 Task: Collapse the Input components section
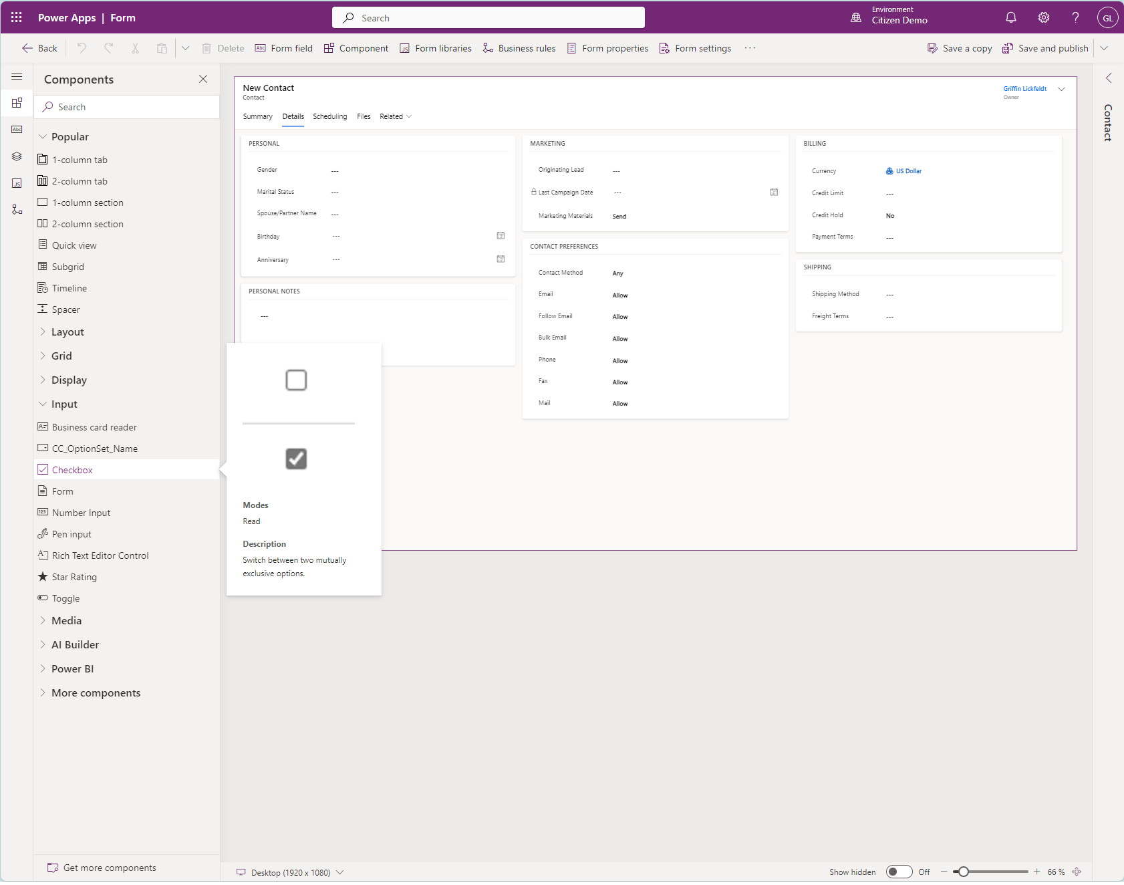point(64,404)
